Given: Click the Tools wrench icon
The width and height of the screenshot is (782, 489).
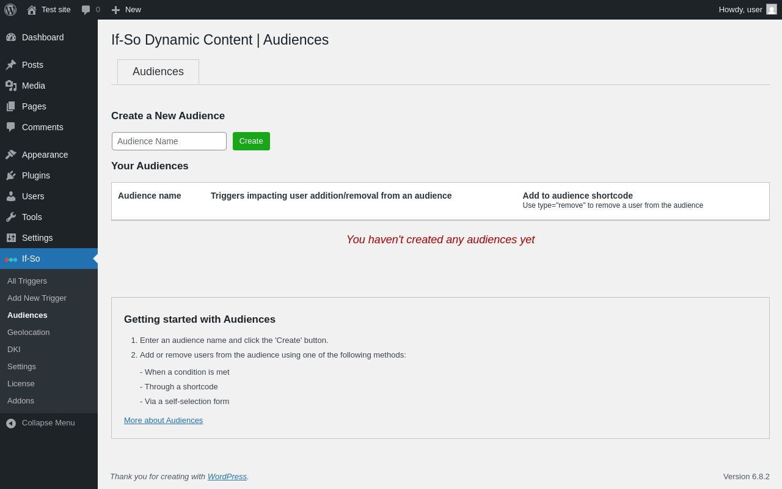Looking at the screenshot, I should (x=11, y=217).
